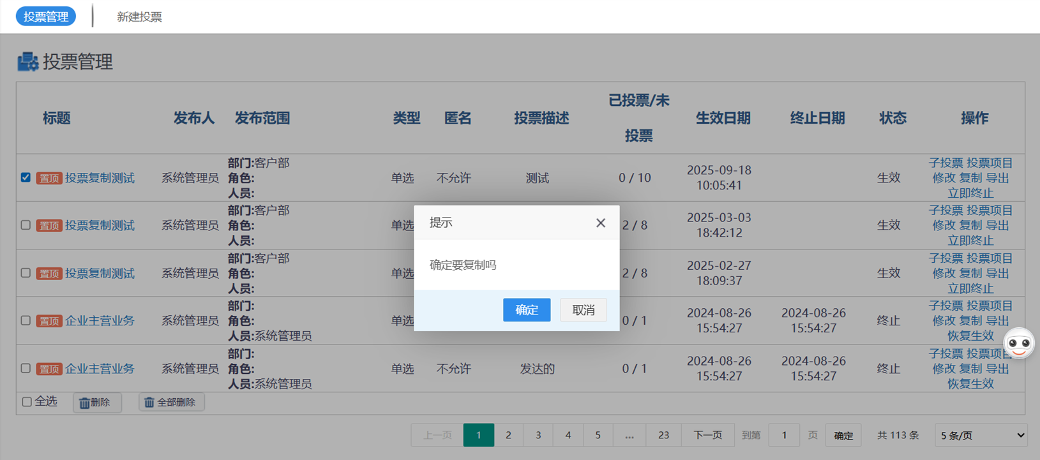Screen dimensions: 1040x460
Task: Click 置顶 badge on last 企业主营业务 row
Action: 49,369
